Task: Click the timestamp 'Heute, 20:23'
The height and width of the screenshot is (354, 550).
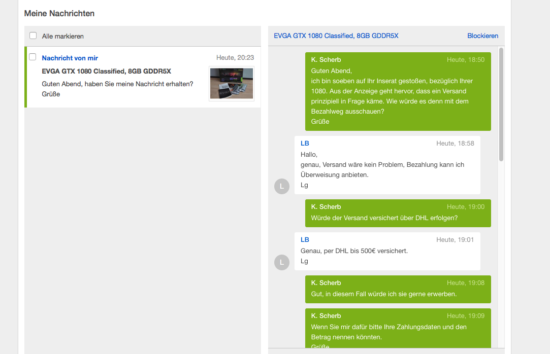Action: [x=235, y=57]
